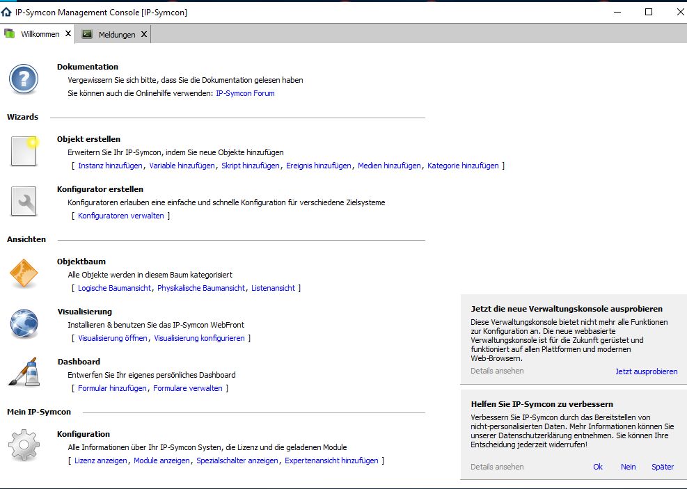The height and width of the screenshot is (489, 687).
Task: Click Visualisierung konfigurieren link
Action: tap(199, 338)
